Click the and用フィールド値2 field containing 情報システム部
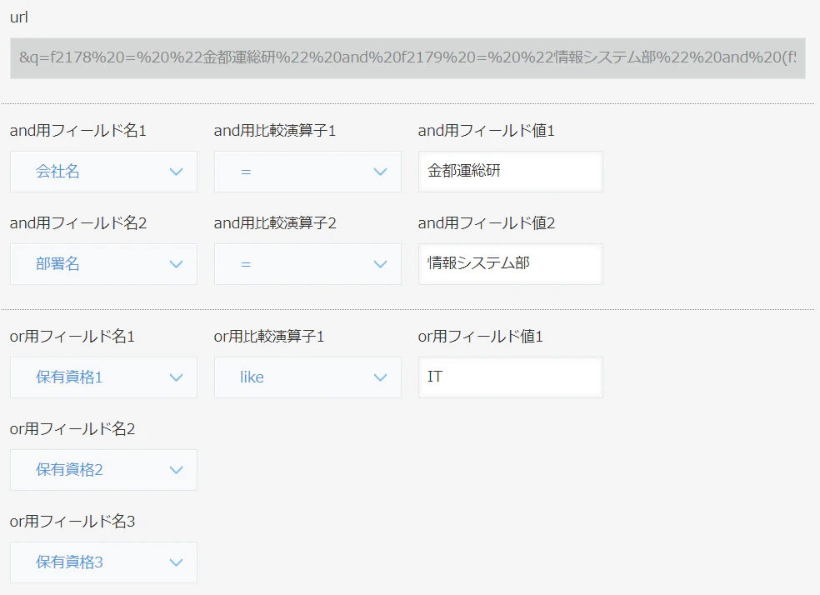Screen dimensions: 820x595 tap(510, 264)
